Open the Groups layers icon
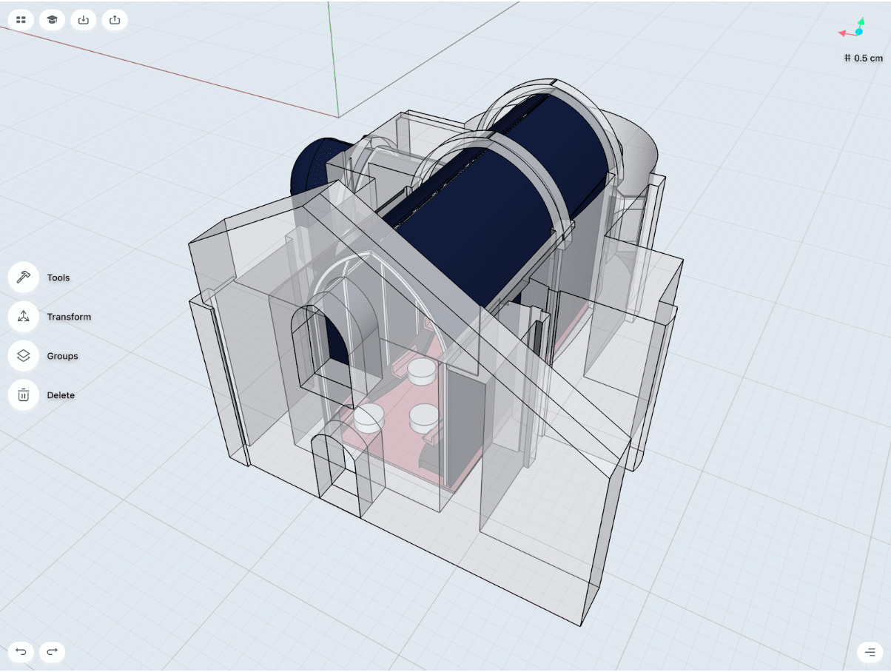This screenshot has height=672, width=891. (x=23, y=355)
